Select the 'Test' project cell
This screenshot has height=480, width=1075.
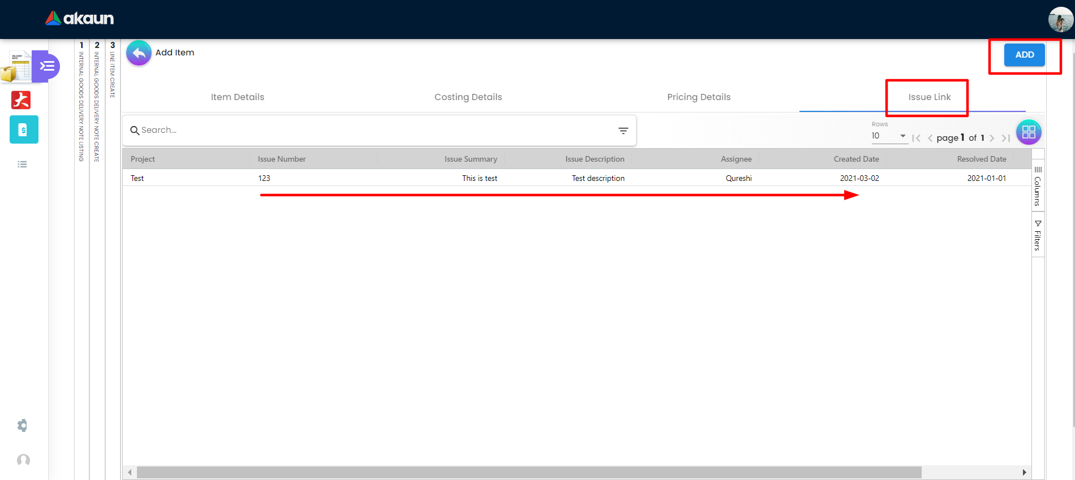point(137,178)
